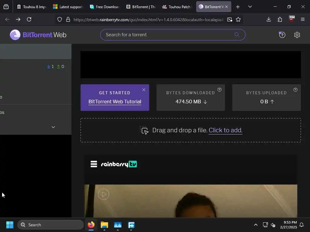Open the Windows Start menu
Screen dimensions: 310x232
(10, 225)
